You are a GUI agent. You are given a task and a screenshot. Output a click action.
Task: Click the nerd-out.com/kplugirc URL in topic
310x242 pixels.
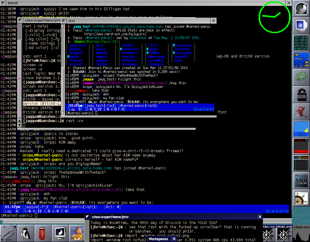pyautogui.click(x=115, y=34)
